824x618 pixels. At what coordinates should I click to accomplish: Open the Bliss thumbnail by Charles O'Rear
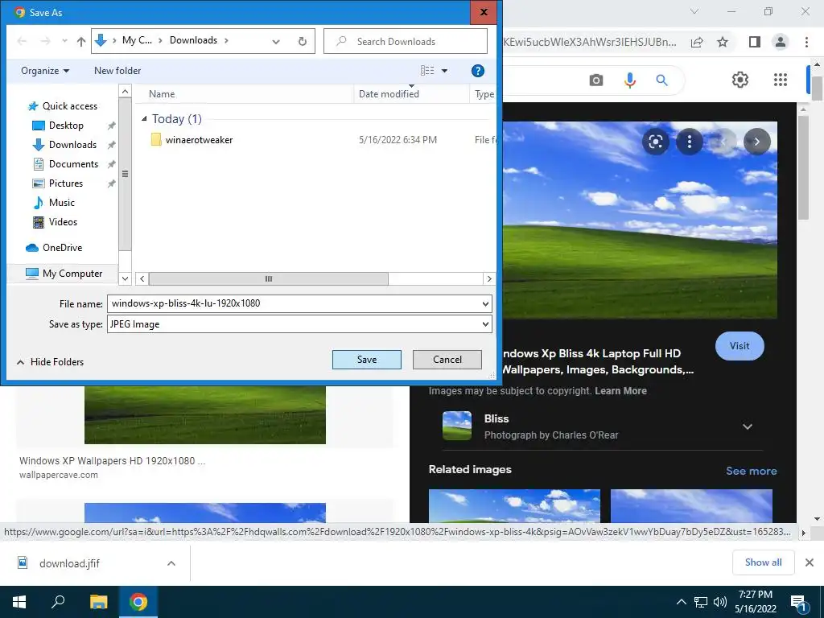[457, 426]
